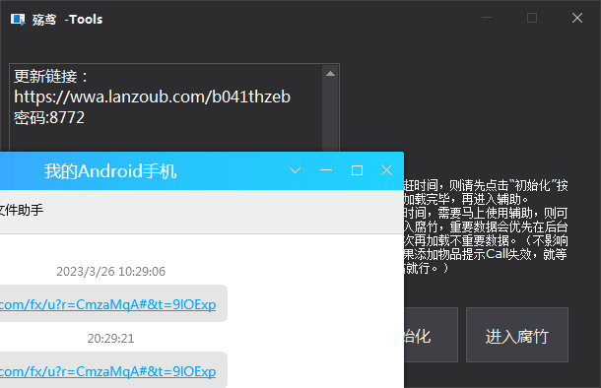
Task: Click the 2023/3/26 10:29:06 timestamp
Action: click(x=110, y=272)
